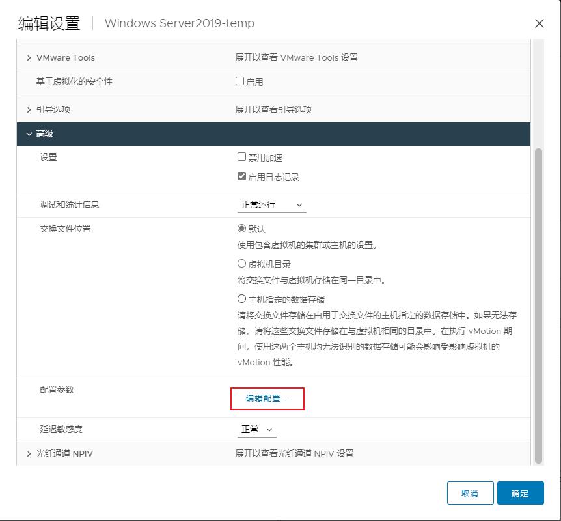Click the 光纤通道 NPIV row label

click(x=64, y=454)
